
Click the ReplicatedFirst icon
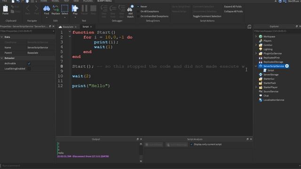[x=261, y=58]
